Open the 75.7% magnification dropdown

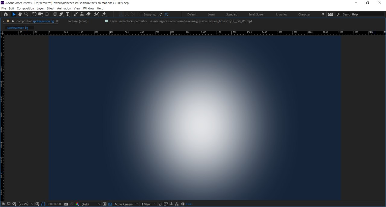[x=26, y=204]
